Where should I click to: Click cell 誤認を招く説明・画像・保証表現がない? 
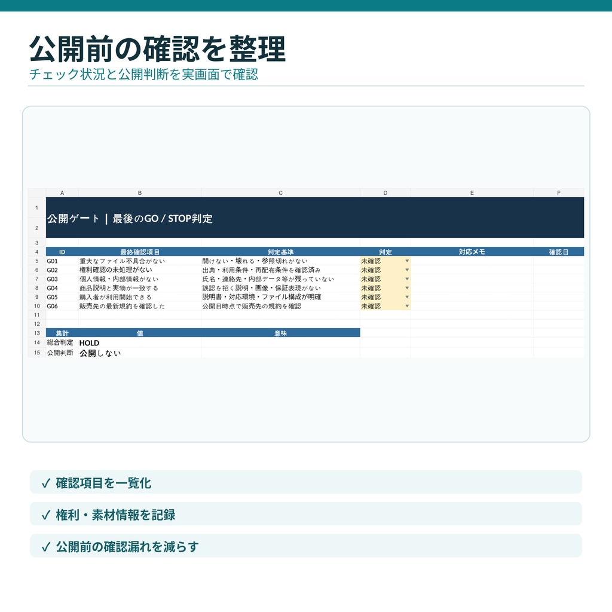click(280, 287)
